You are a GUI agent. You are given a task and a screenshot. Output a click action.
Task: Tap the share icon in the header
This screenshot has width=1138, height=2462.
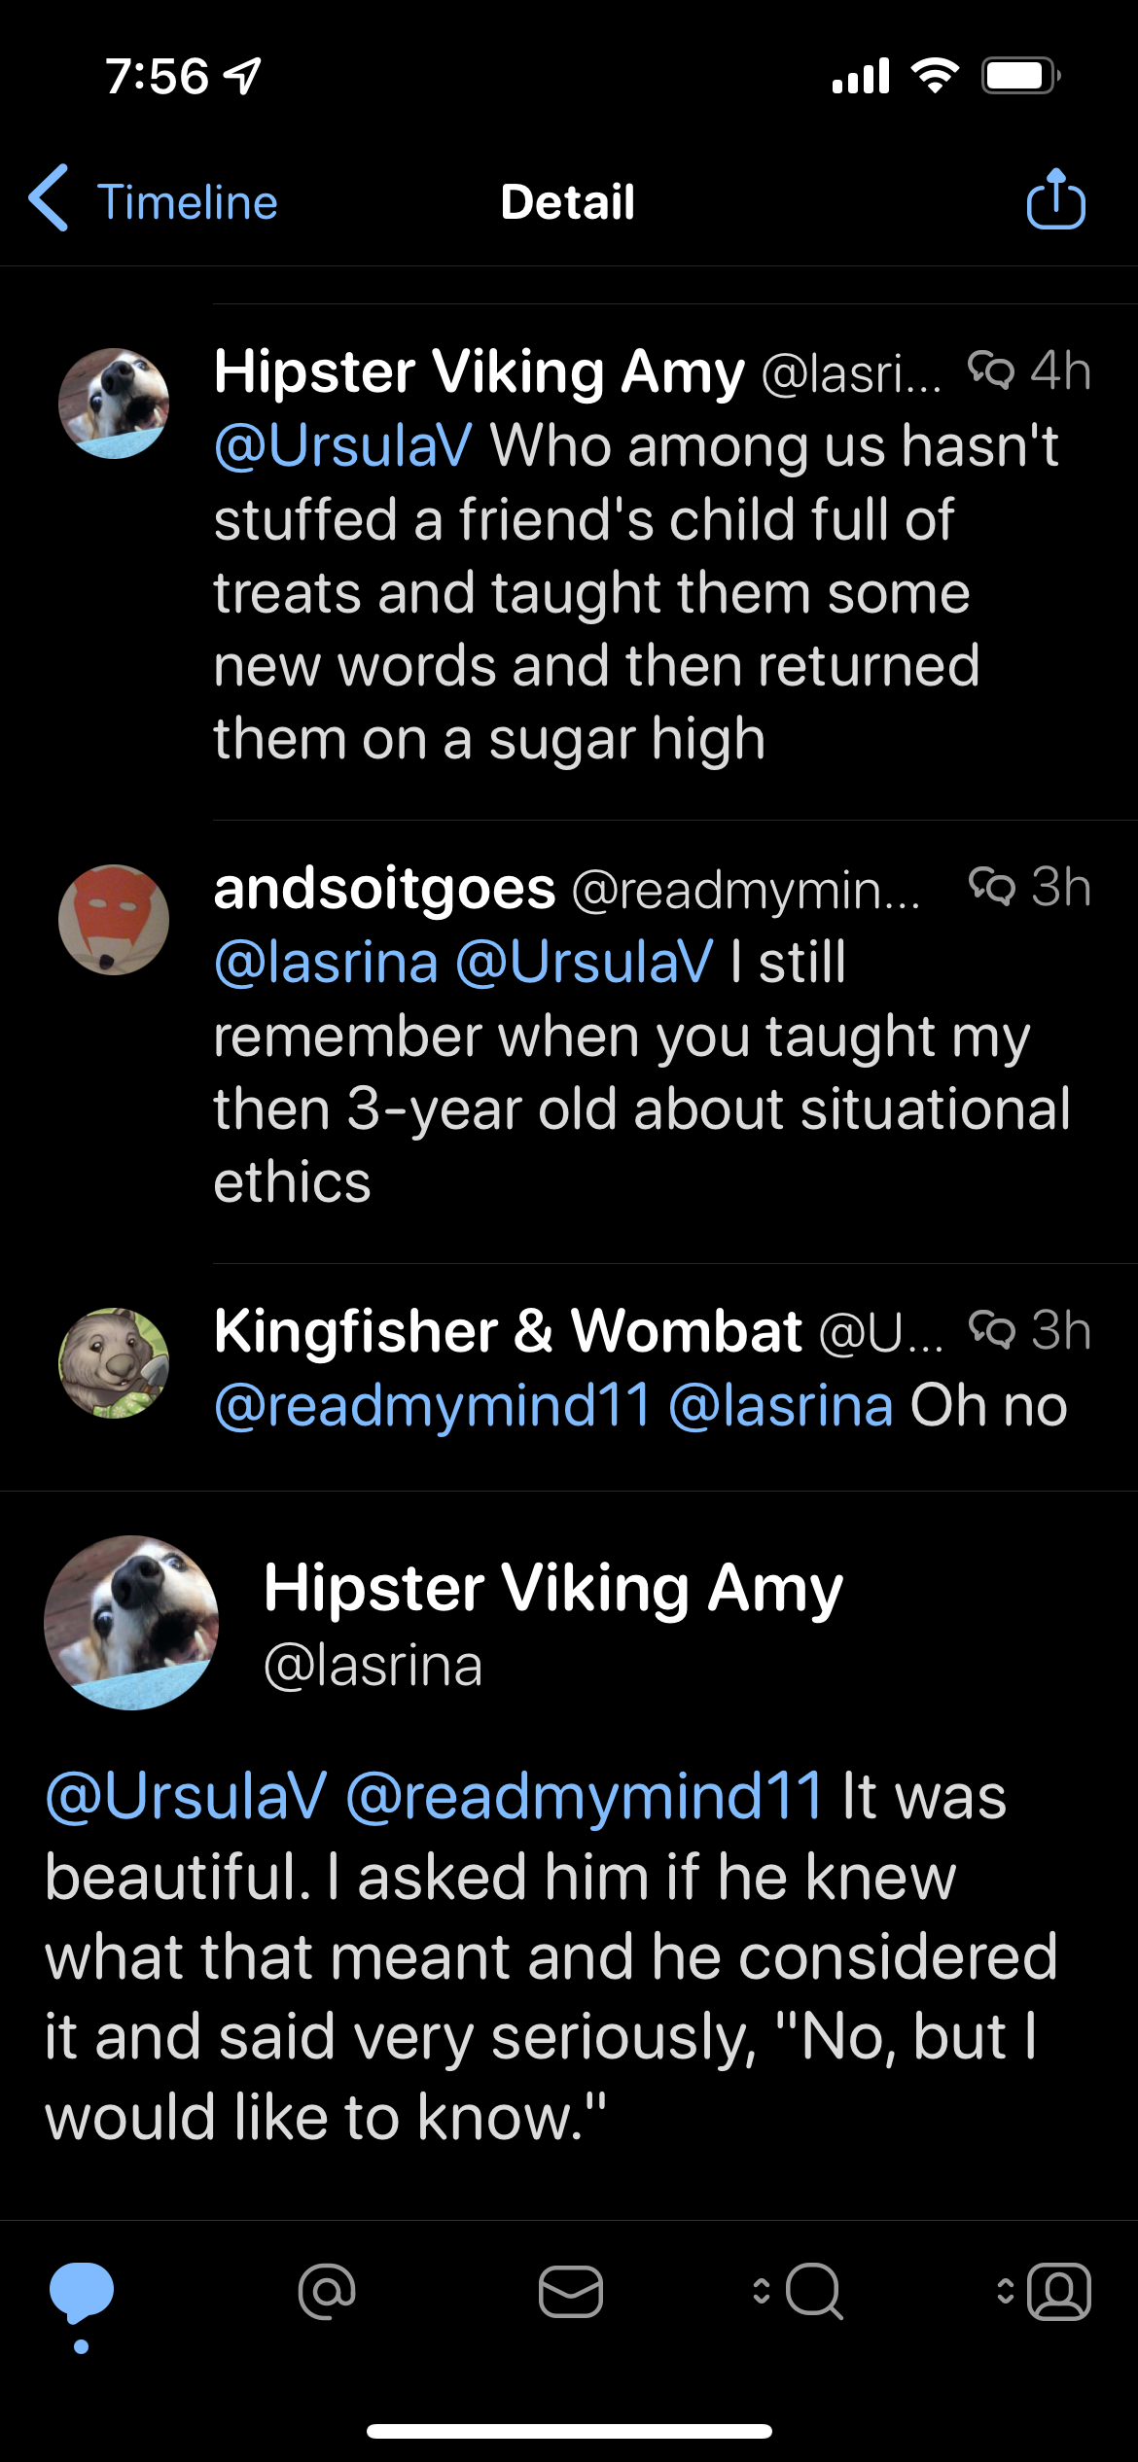click(x=1055, y=199)
